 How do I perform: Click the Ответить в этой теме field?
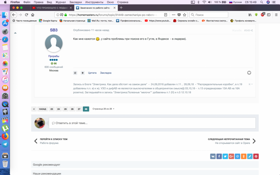click(x=152, y=123)
